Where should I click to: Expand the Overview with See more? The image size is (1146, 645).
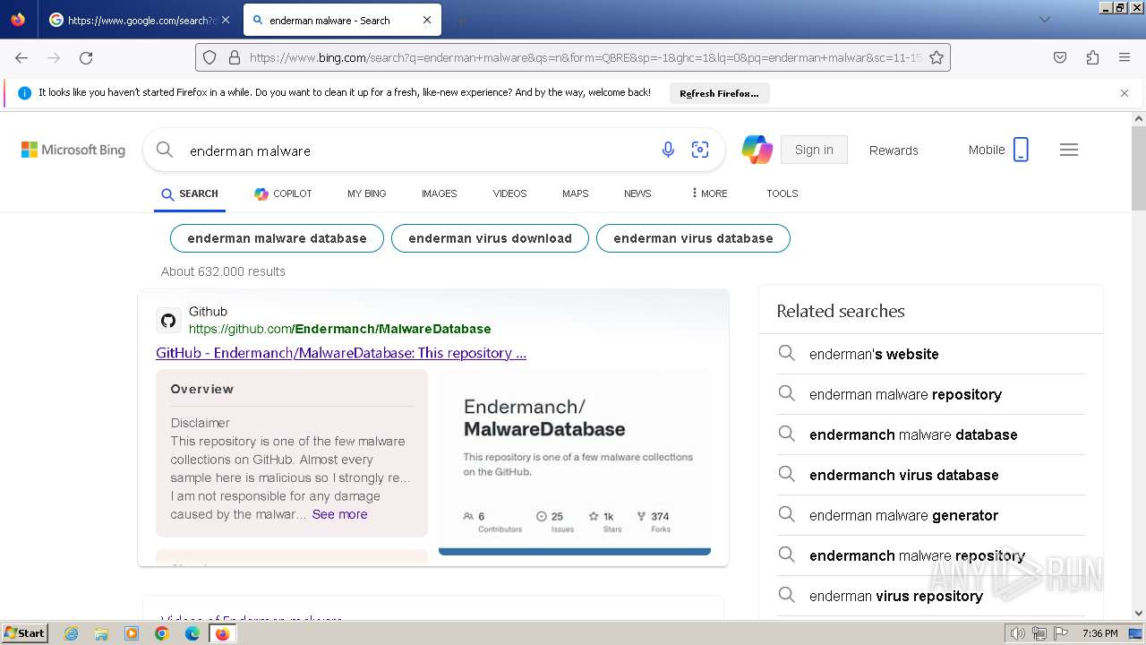[x=339, y=514]
